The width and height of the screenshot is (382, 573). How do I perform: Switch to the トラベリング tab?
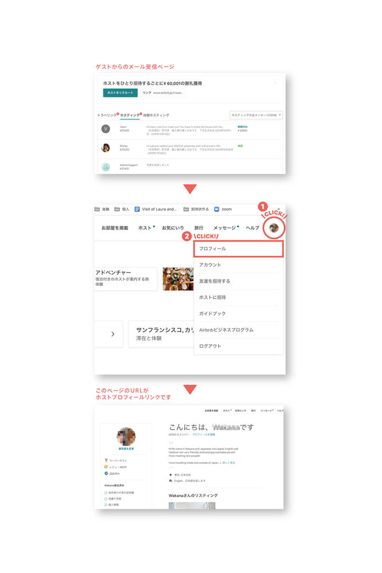[x=106, y=115]
